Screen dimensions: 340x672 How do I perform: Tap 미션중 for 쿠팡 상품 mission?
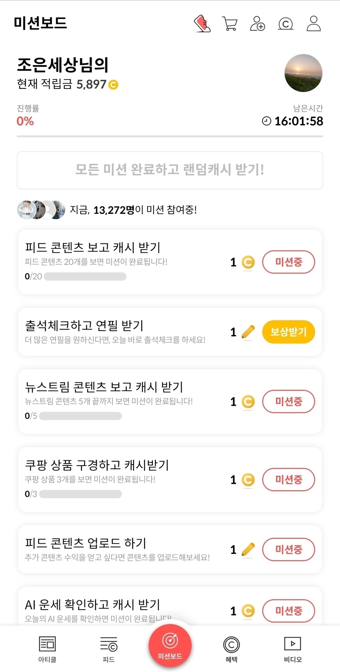pos(288,479)
